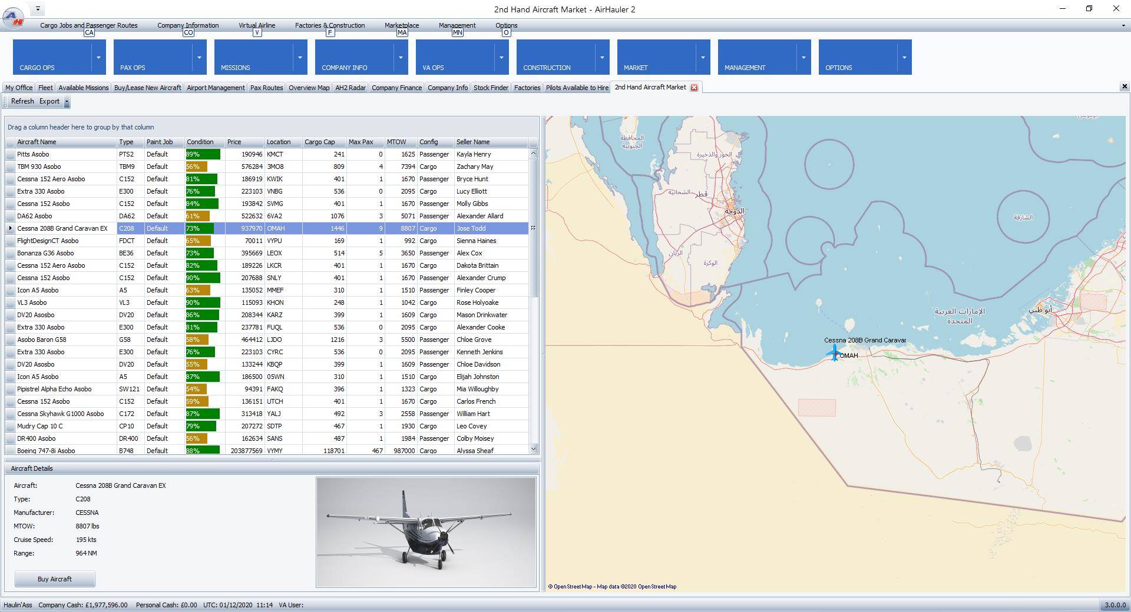This screenshot has width=1131, height=612.
Task: Select the CARGO OPS ribbon icon
Action: (x=53, y=57)
